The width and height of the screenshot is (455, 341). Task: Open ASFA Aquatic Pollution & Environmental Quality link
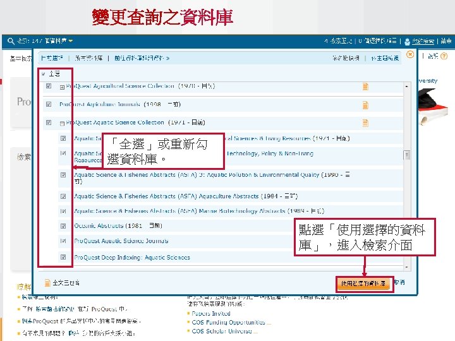tap(197, 175)
